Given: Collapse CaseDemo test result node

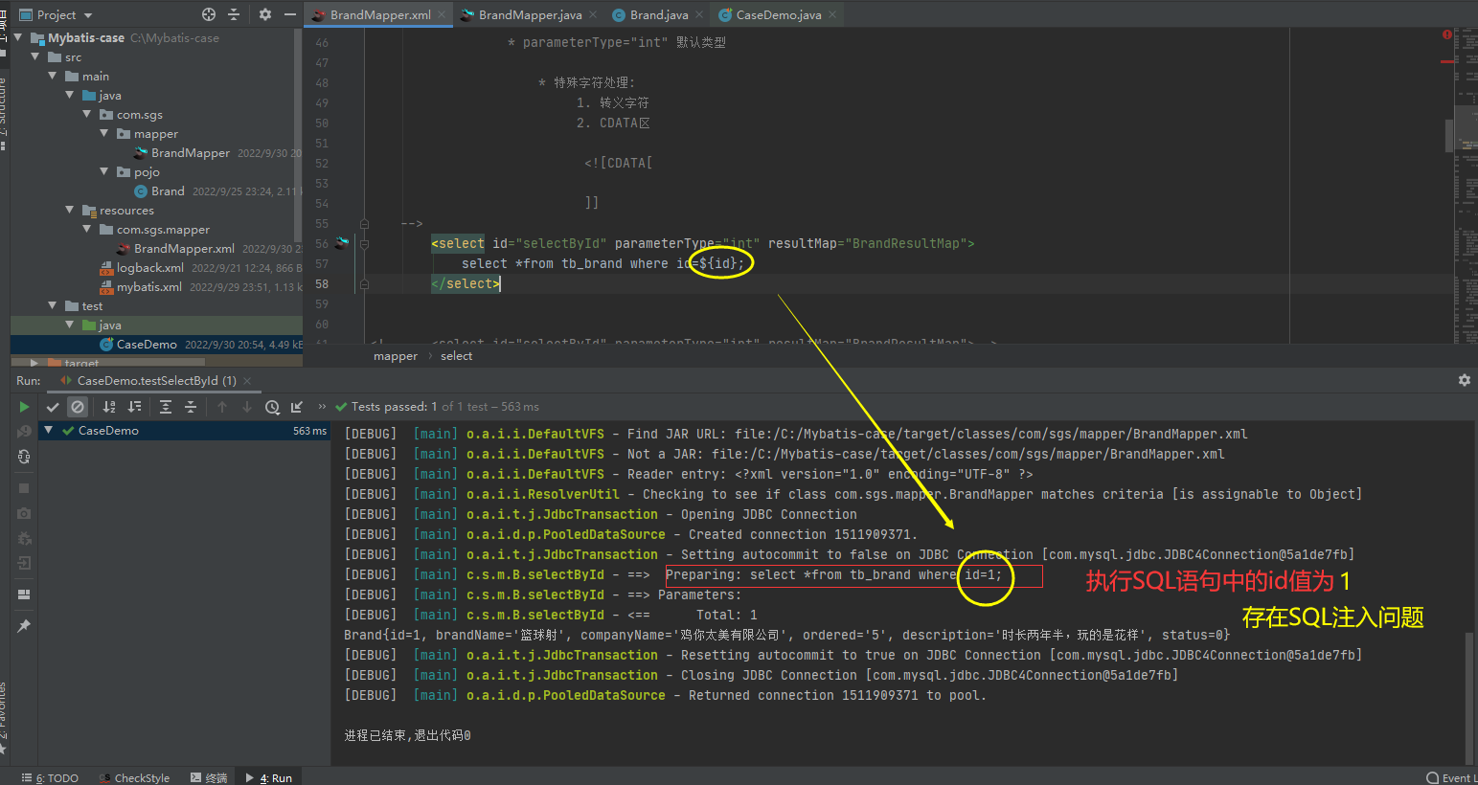Looking at the screenshot, I should pos(48,430).
